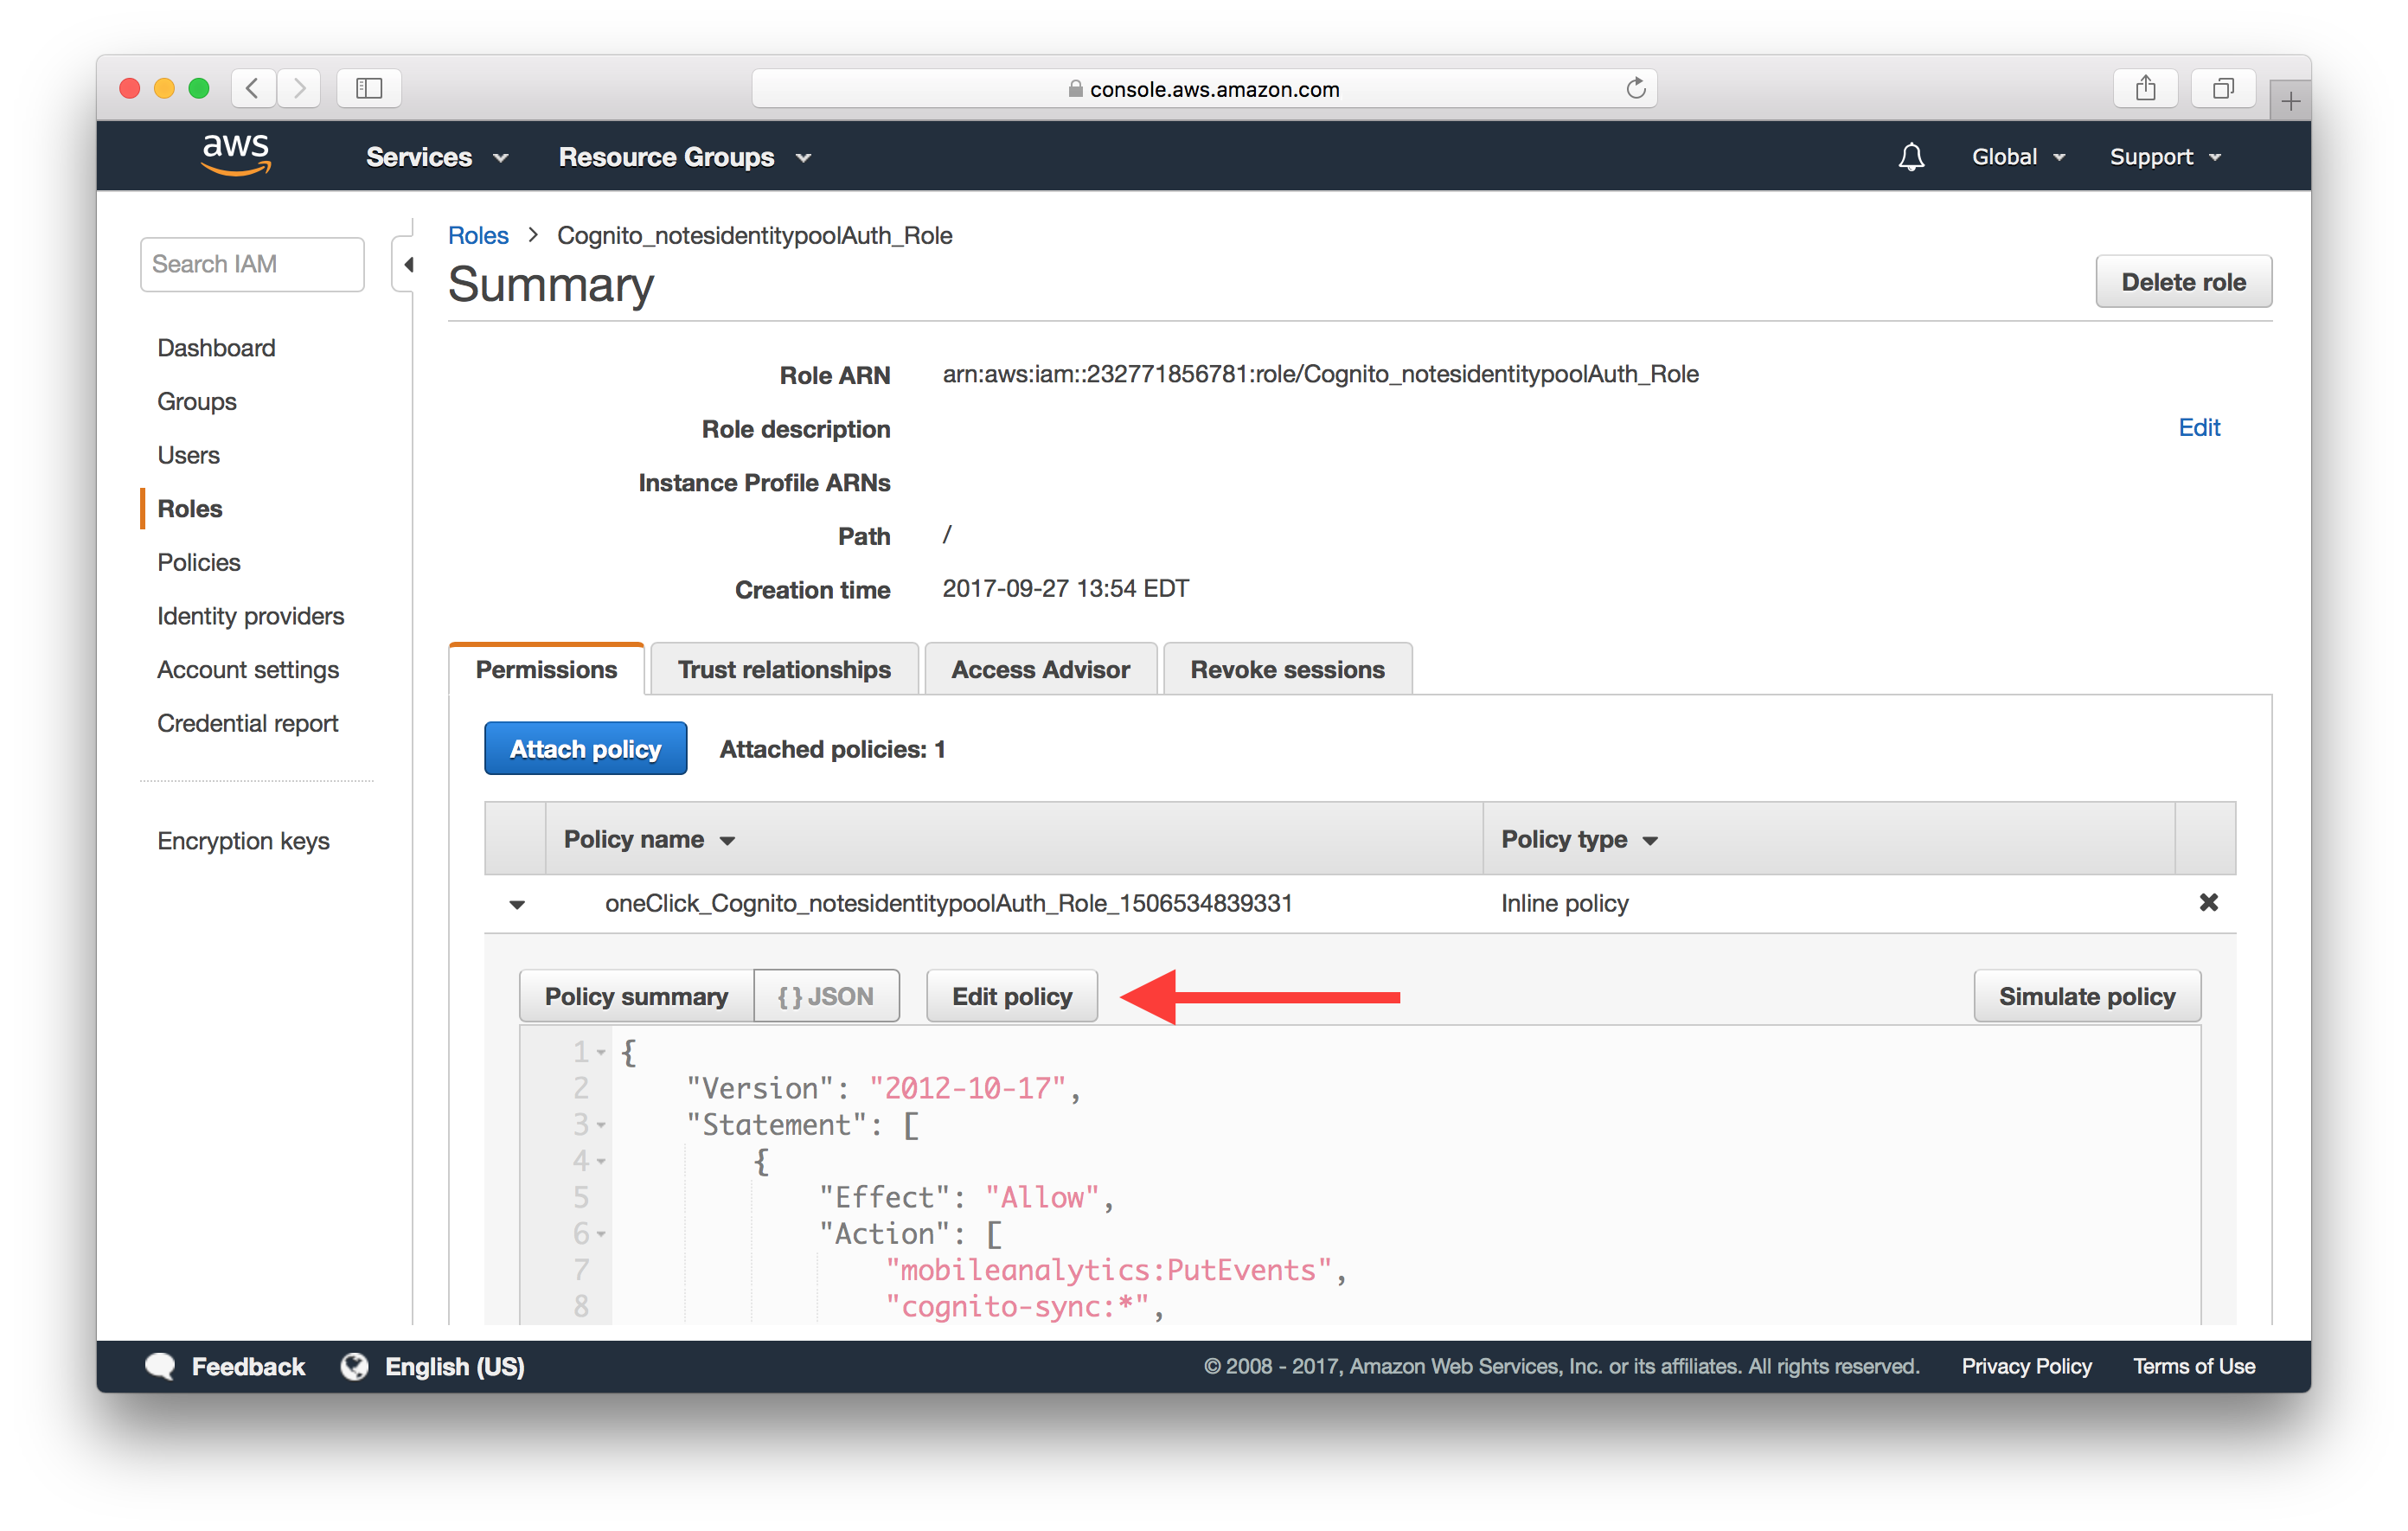Open the Terms of Use link
2408x1531 pixels.
[2194, 1366]
